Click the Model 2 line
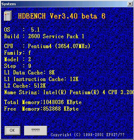This screenshot has height=140, width=134. click(x=18, y=59)
